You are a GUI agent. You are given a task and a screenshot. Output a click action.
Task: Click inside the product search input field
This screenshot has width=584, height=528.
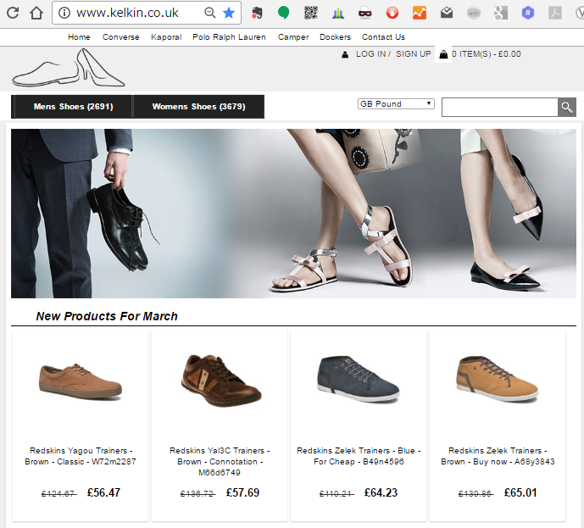[x=500, y=108]
